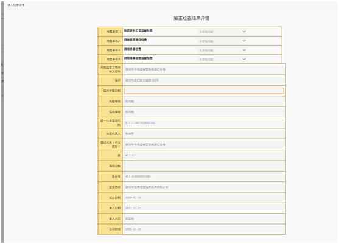This screenshot has width=339, height=244.
Task: Focus the empty 信用分数 field
Action: tap(204, 166)
